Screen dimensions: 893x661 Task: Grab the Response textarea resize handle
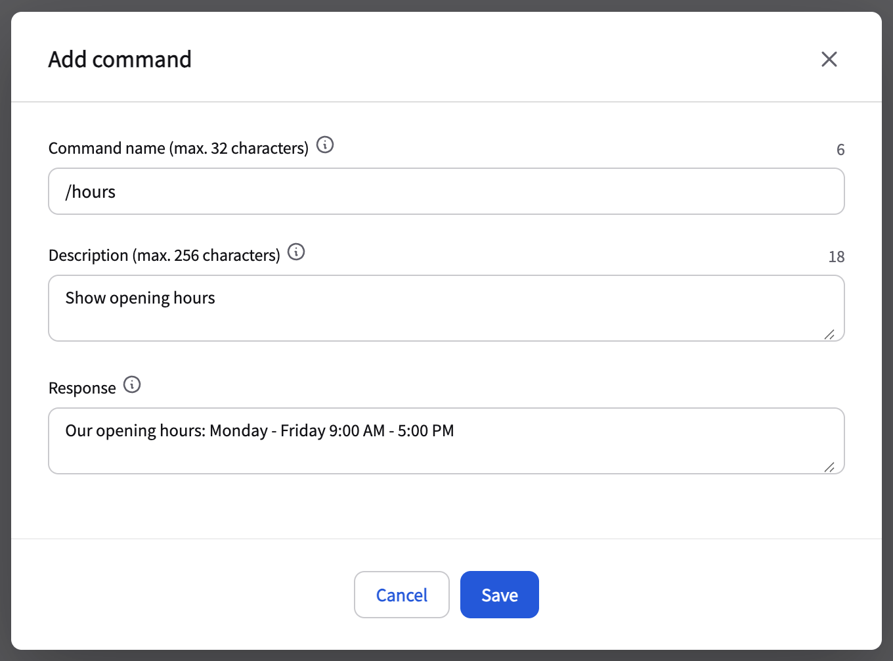click(x=829, y=467)
